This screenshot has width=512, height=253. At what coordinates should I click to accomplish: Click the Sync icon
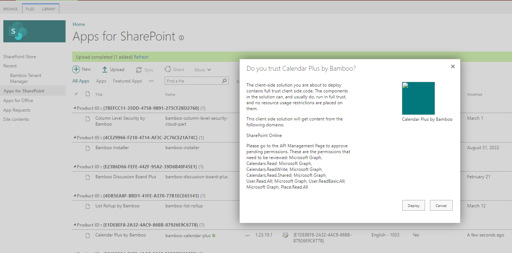pyautogui.click(x=139, y=70)
